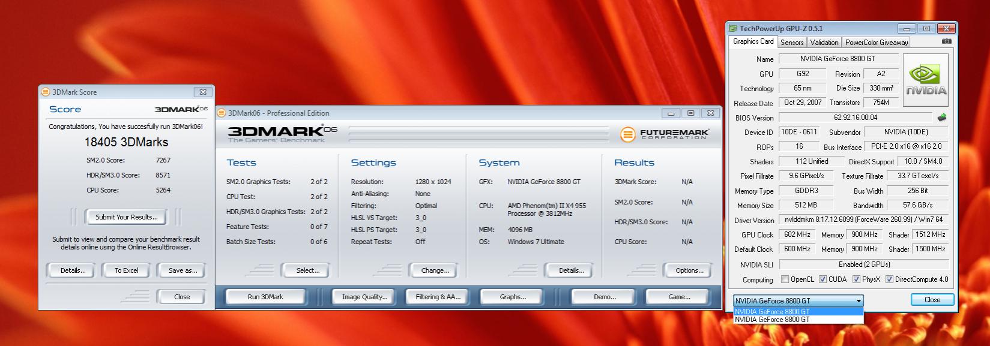Click the Bandwidth 57.6 GB/s field
Screen dimensions: 990x346
(917, 205)
